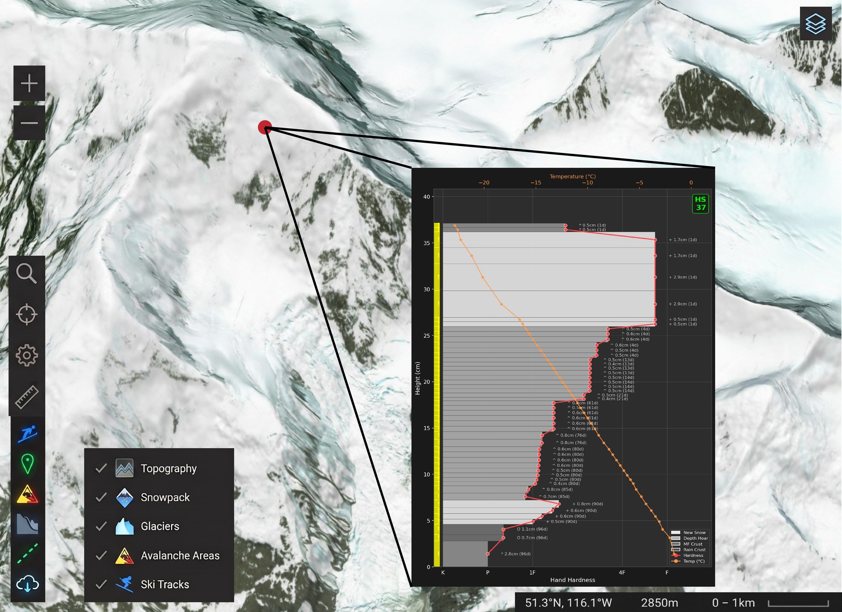Click the Glaciers layer icon
This screenshot has width=842, height=612.
tap(124, 526)
